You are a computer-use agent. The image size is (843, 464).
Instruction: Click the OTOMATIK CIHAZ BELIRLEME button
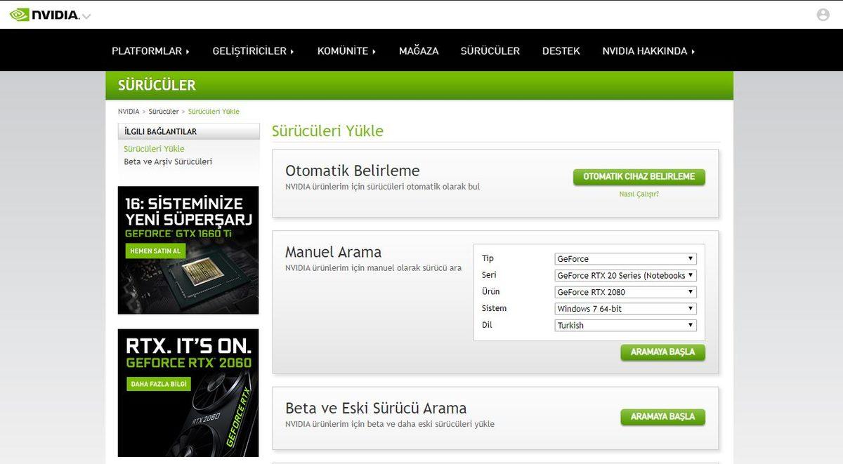click(x=638, y=177)
